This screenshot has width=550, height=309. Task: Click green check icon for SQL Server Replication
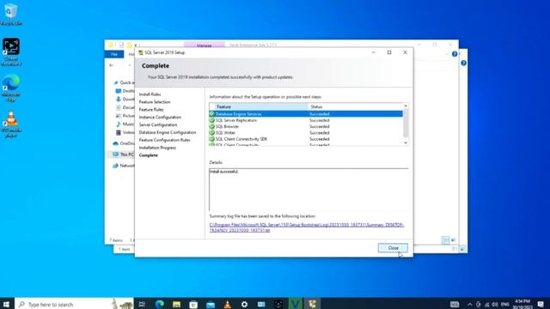(212, 120)
